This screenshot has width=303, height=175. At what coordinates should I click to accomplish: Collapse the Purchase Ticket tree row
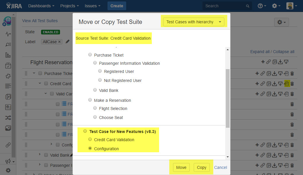pos(34,73)
